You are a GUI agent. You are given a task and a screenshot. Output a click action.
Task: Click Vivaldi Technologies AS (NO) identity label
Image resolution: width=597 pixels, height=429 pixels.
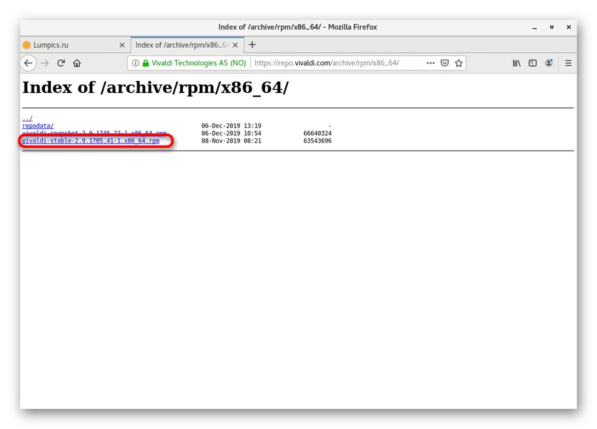pos(199,63)
